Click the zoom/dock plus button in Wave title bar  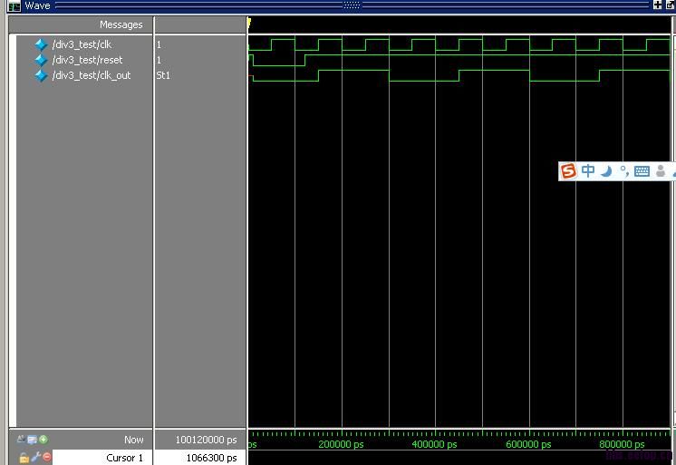tap(658, 5)
